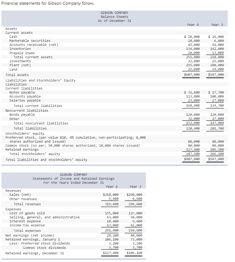235x262 pixels.
Task: Click the Year 4 column header in balance sheet
Action: click(193, 25)
